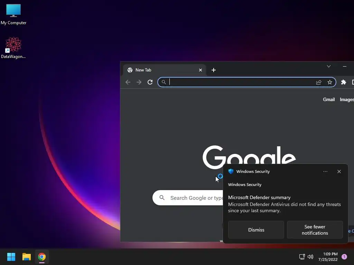Expand the Chrome tab search chevron

pyautogui.click(x=329, y=66)
